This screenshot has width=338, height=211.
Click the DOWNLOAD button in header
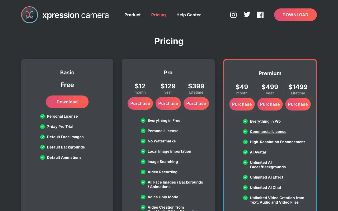[295, 15]
